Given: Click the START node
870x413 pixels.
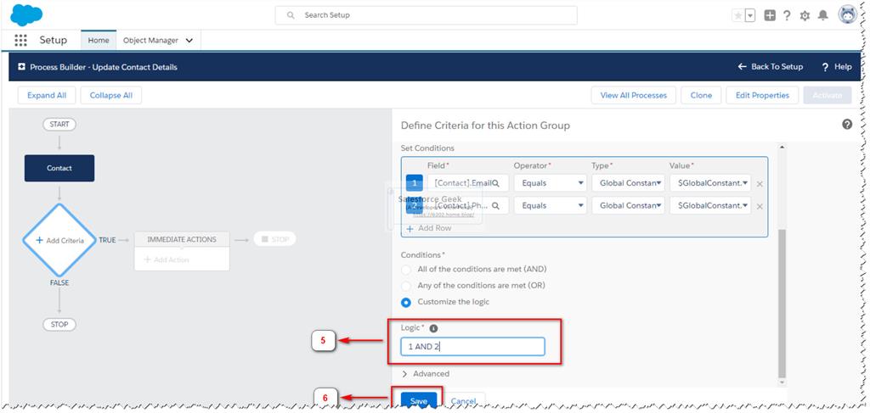Looking at the screenshot, I should click(59, 125).
